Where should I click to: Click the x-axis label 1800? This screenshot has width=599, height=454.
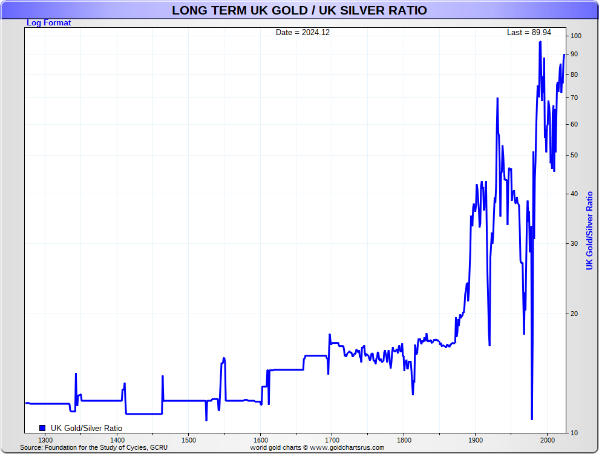[404, 440]
